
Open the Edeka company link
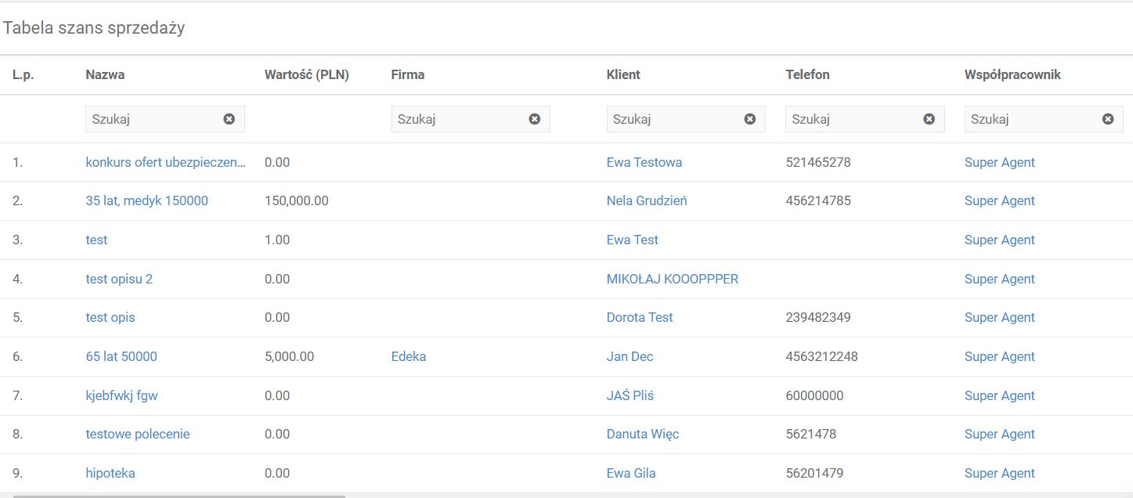coord(408,357)
